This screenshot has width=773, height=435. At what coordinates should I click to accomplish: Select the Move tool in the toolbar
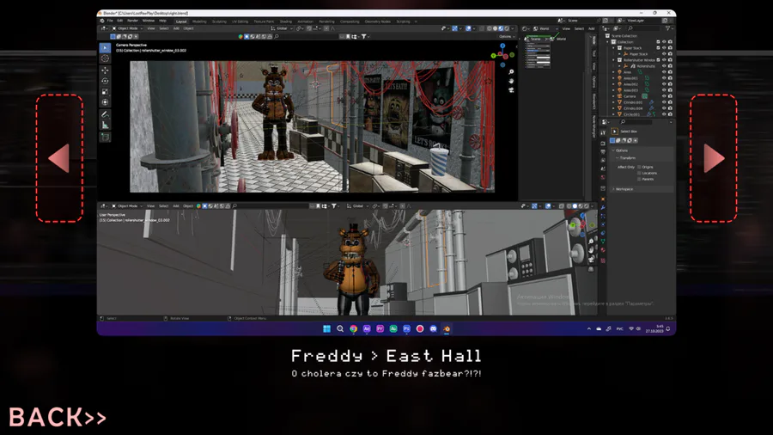click(x=105, y=70)
